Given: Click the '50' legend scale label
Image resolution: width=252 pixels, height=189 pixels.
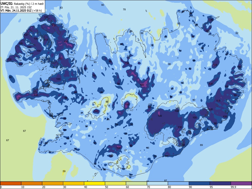Looking at the screenshot, I should (107, 187).
